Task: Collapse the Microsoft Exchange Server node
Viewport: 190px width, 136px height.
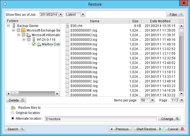Action: 14,30
